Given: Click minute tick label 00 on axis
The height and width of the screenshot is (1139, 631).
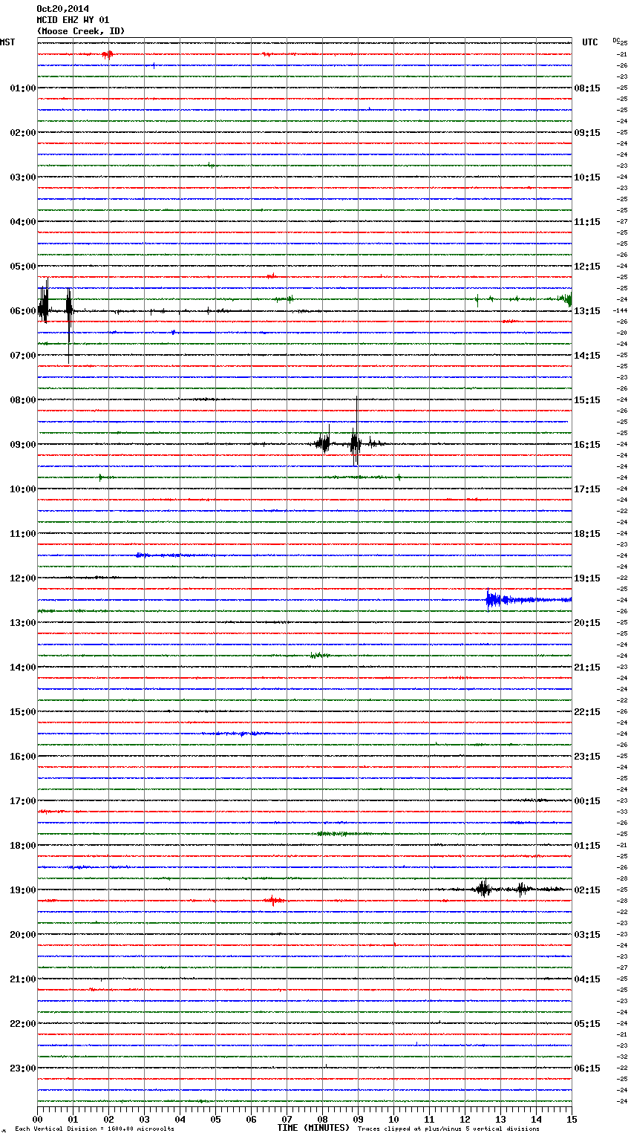Looking at the screenshot, I should 37,1120.
